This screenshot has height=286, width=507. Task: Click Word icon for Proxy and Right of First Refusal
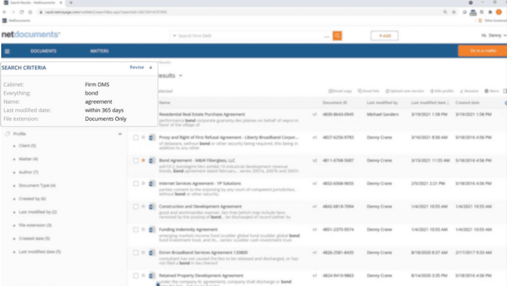pos(151,137)
